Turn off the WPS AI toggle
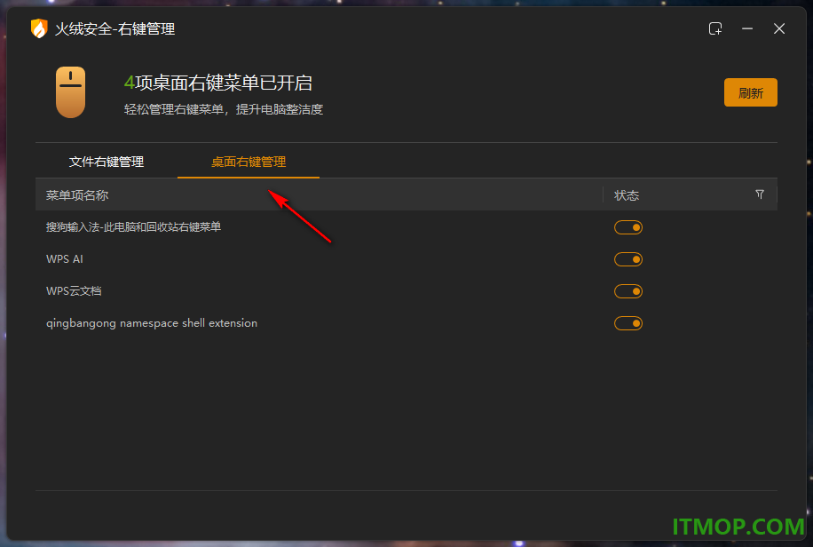The width and height of the screenshot is (813, 547). point(628,259)
